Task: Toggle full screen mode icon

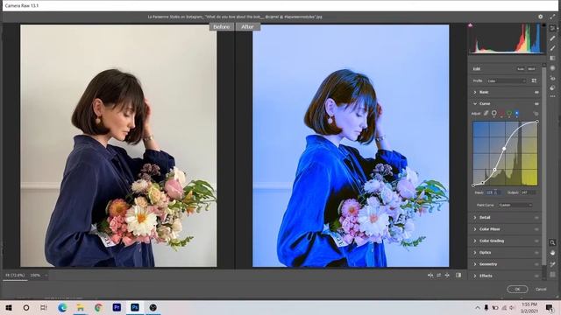Action: click(x=552, y=17)
